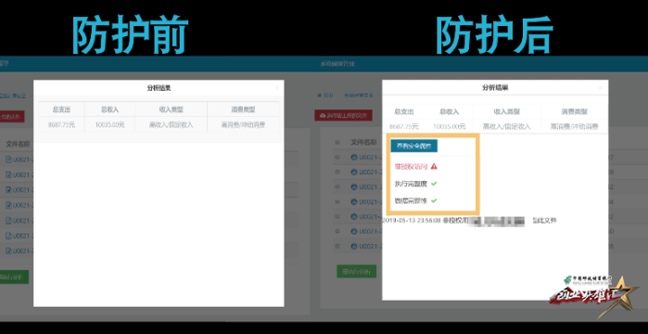This screenshot has width=648, height=334.
Task: Click the 消费类型 header in the 防护后 dialog
Action: coord(575,111)
